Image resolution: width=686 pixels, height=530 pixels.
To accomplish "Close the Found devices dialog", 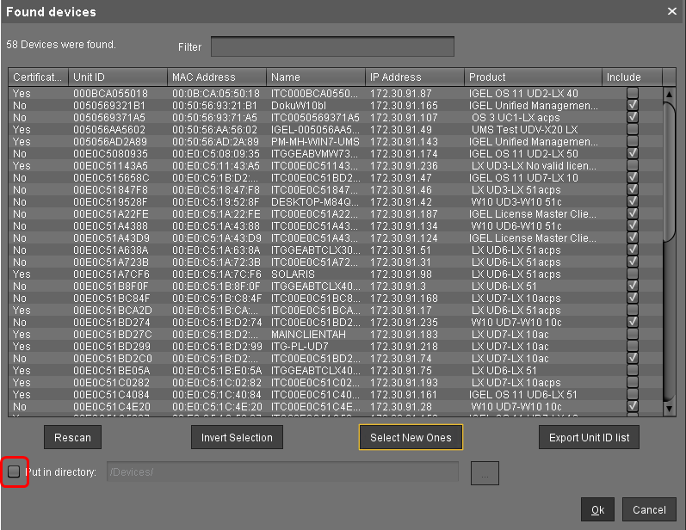I will (x=671, y=11).
